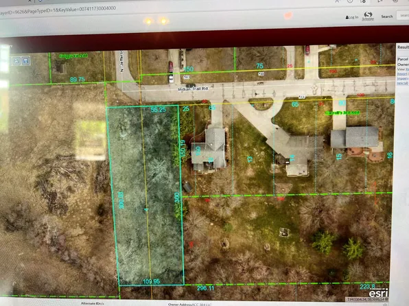The width and height of the screenshot is (409, 306).
Task: Click the 'new tab' link
Action: [402, 83]
